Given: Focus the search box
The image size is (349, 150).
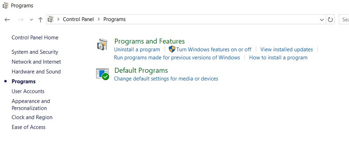Looking at the screenshot, I should coord(344,20).
